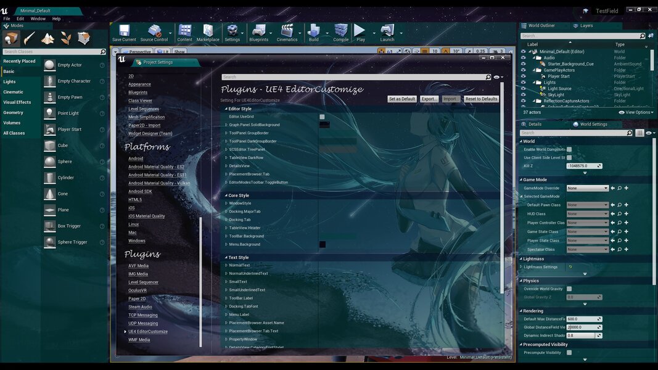The height and width of the screenshot is (370, 658).
Task: Expand ToolPanel.GroupBorder property
Action: pos(226,133)
